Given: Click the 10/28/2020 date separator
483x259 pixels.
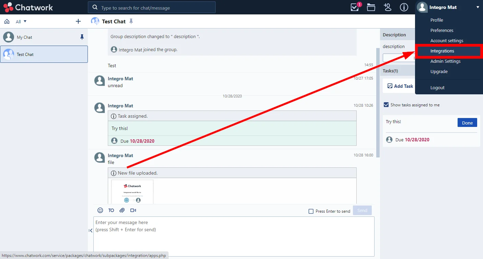Looking at the screenshot, I should tap(232, 96).
